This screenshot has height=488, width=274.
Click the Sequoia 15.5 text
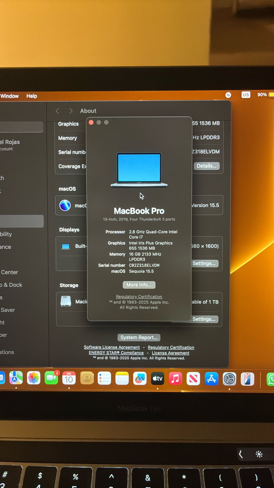pos(141,271)
